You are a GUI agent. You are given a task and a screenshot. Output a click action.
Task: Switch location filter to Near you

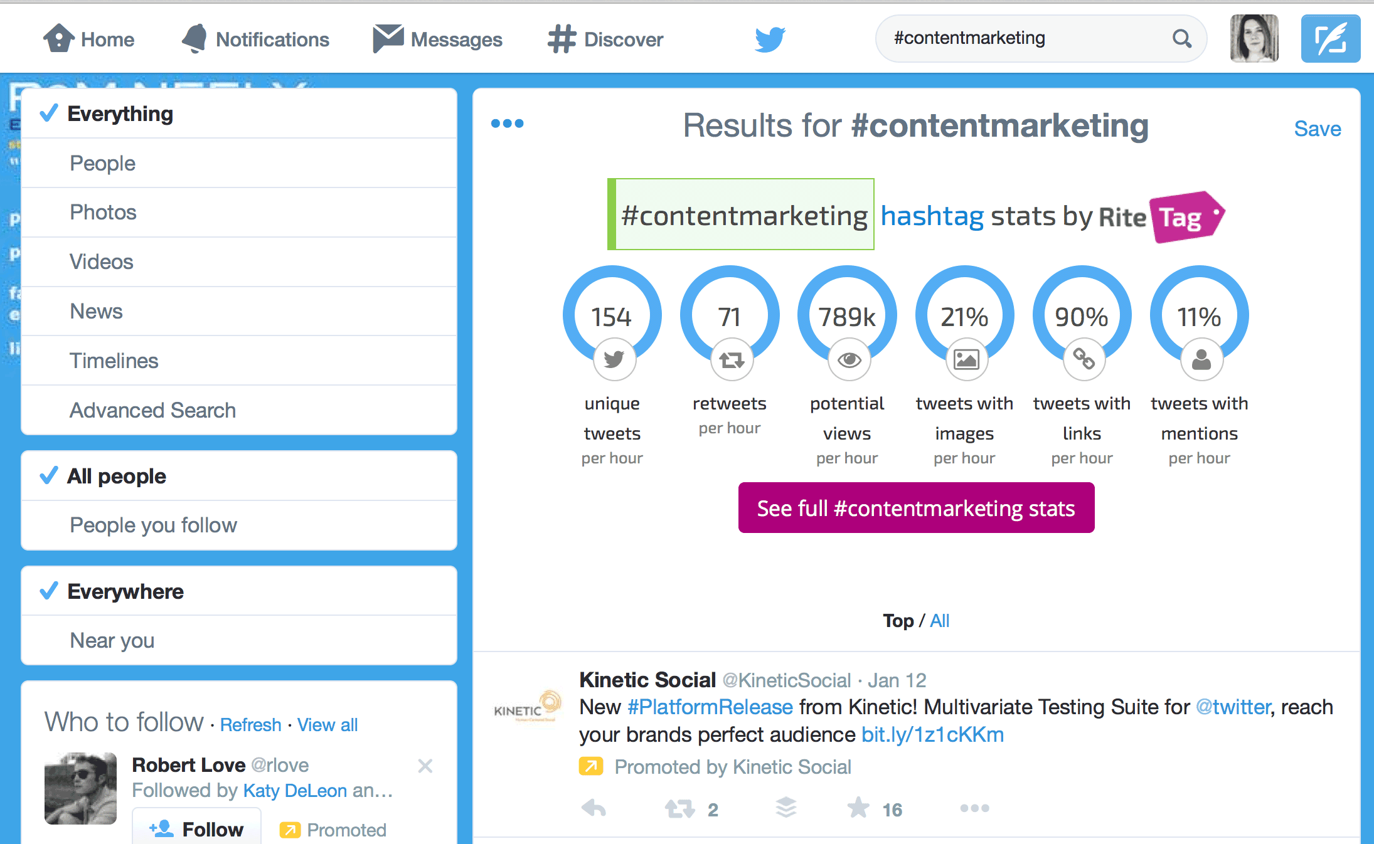tap(112, 641)
